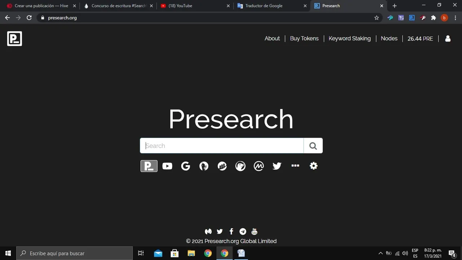Open the Chrome profile avatar 'b'
The image size is (462, 260).
point(444,18)
